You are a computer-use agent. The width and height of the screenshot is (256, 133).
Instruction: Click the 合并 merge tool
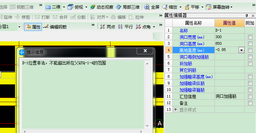[60, 17]
